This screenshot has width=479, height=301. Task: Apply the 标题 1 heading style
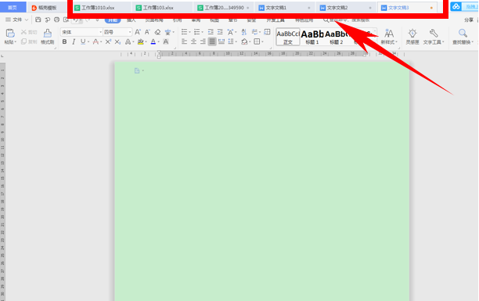click(x=312, y=37)
